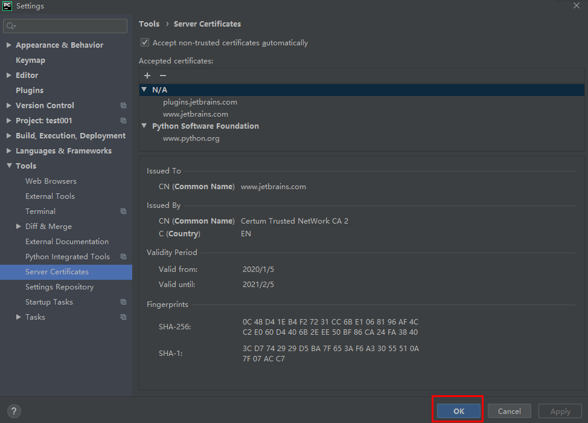
Task: Click project-level icon beside Terminal
Action: coord(123,211)
